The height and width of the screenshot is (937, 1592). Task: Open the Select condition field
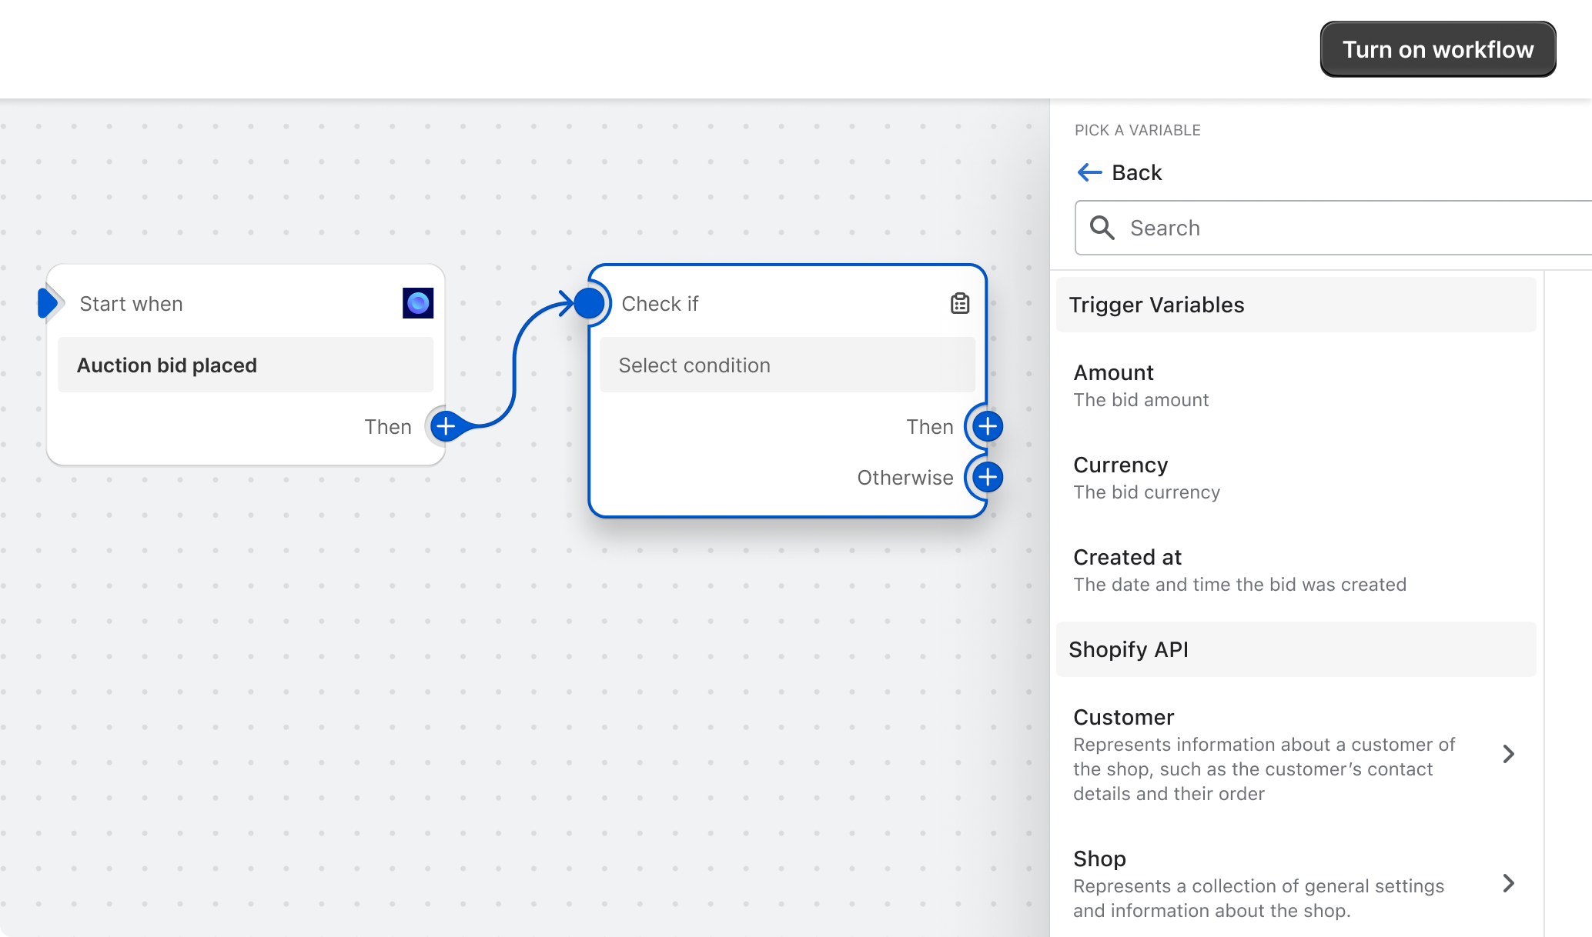[788, 365]
